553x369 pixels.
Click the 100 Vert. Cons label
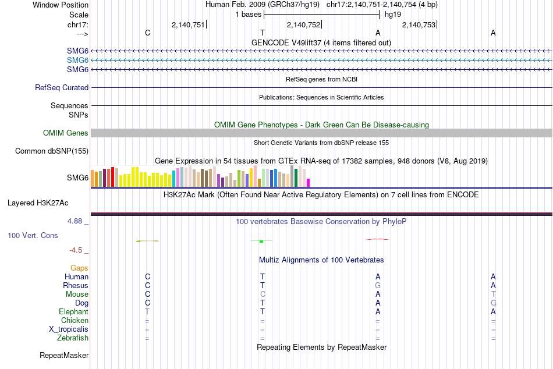click(33, 235)
